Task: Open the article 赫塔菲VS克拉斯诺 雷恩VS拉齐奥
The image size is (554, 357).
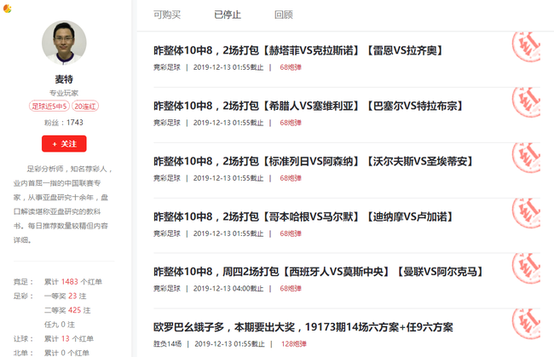Action: (x=299, y=50)
